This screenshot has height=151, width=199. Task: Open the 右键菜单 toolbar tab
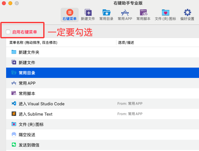click(70, 15)
